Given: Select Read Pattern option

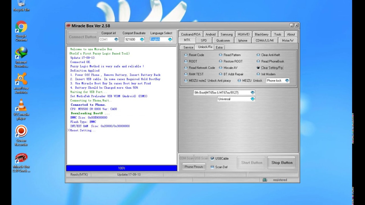Looking at the screenshot, I should 230,55.
